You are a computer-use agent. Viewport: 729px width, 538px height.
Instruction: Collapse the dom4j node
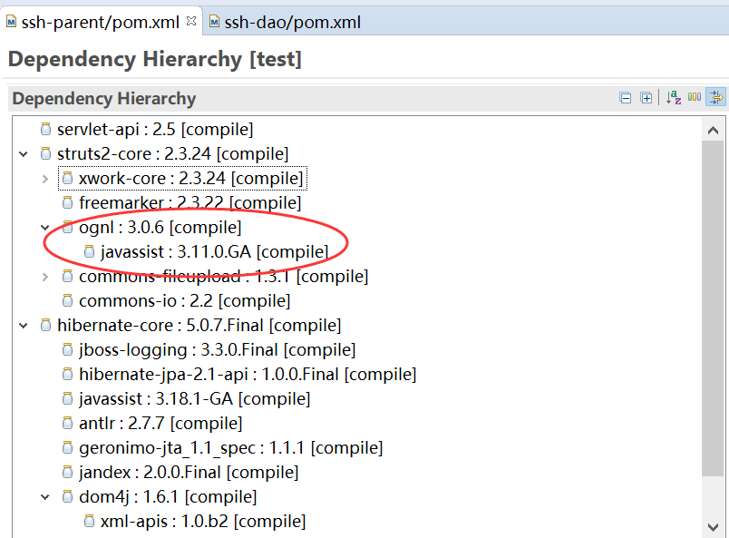coord(45,497)
